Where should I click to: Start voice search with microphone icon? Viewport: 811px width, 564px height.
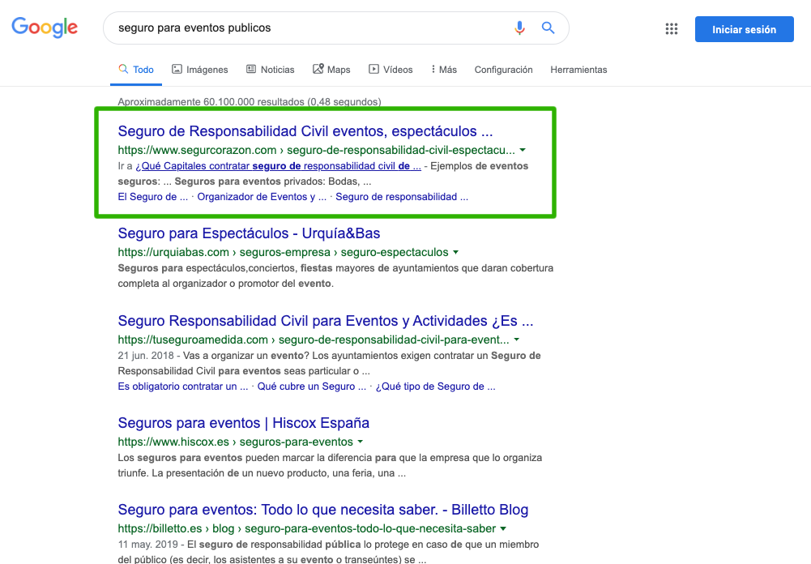pos(520,28)
